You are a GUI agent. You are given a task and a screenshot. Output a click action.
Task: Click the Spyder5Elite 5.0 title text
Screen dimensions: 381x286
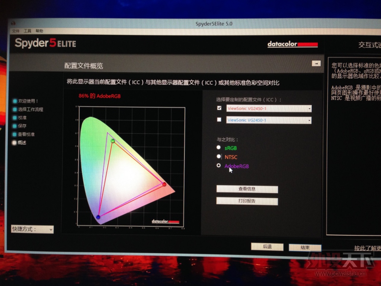click(214, 24)
